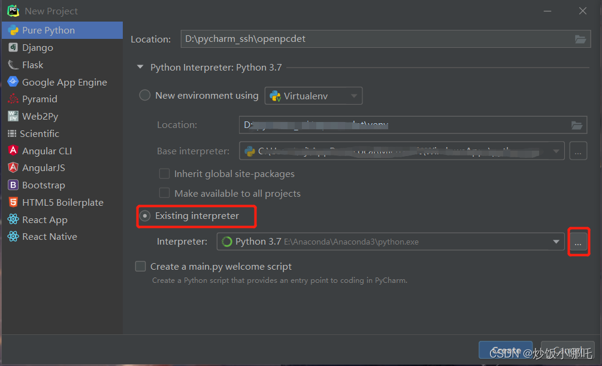Select the Flask project type
Screen dimensions: 602x366
pyautogui.click(x=62, y=65)
